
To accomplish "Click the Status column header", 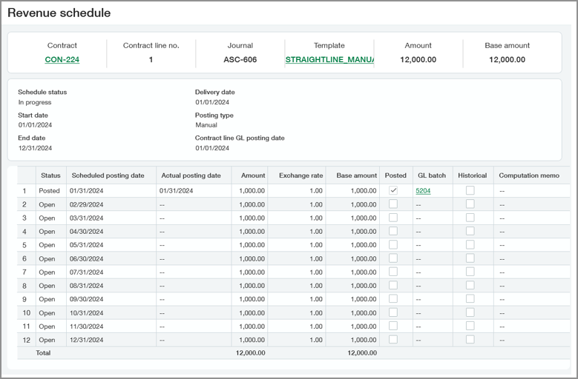I will click(x=50, y=175).
